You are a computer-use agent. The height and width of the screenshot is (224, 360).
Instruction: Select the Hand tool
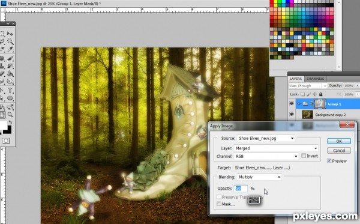pos(2,115)
